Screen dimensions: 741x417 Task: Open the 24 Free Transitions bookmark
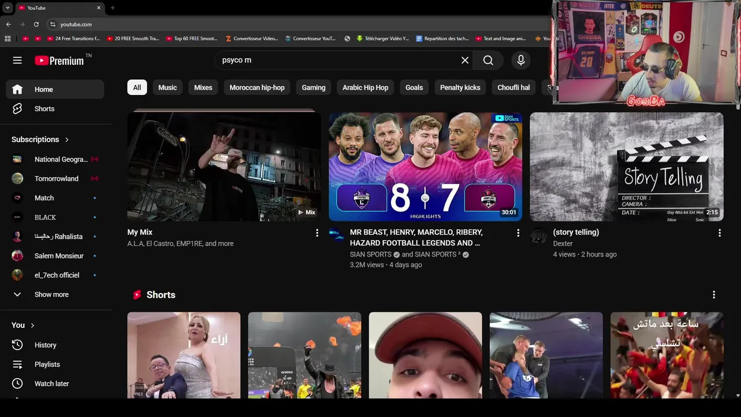74,39
